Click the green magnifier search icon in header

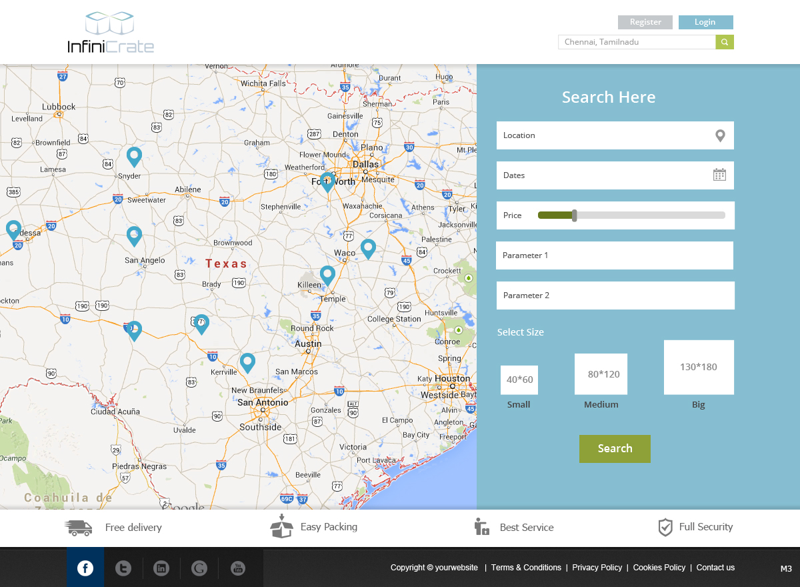724,41
